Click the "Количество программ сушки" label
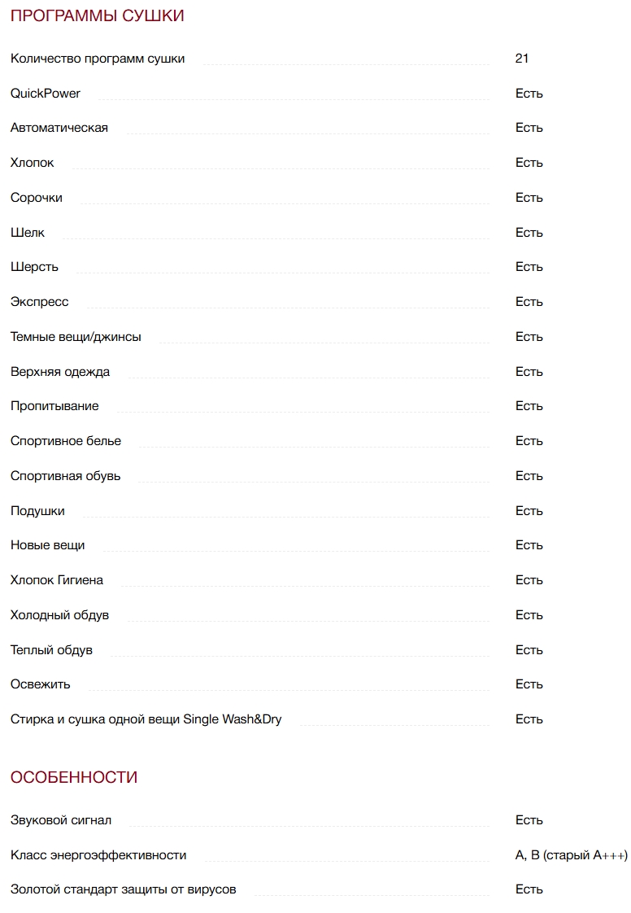Image resolution: width=631 pixels, height=913 pixels. 98,59
